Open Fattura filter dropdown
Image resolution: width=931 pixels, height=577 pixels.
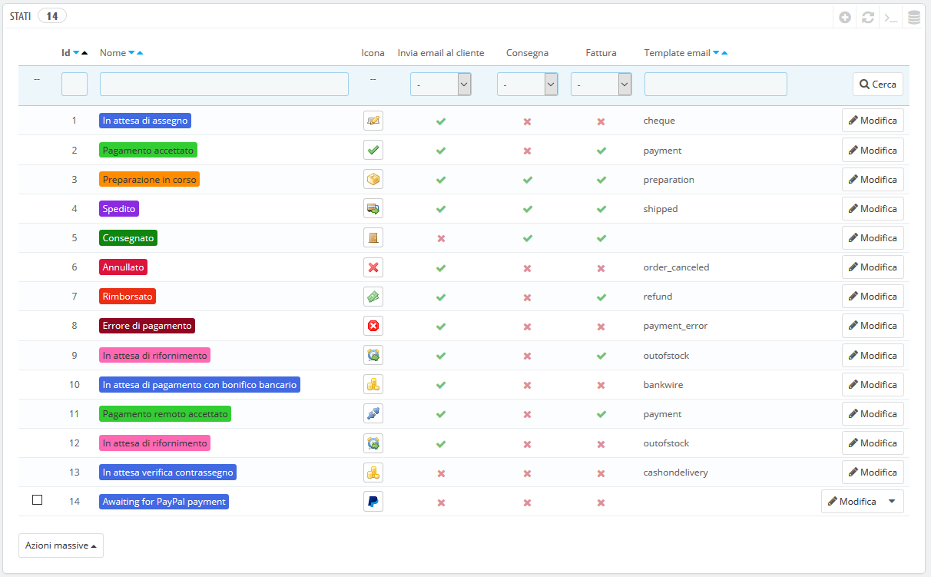[x=601, y=85]
